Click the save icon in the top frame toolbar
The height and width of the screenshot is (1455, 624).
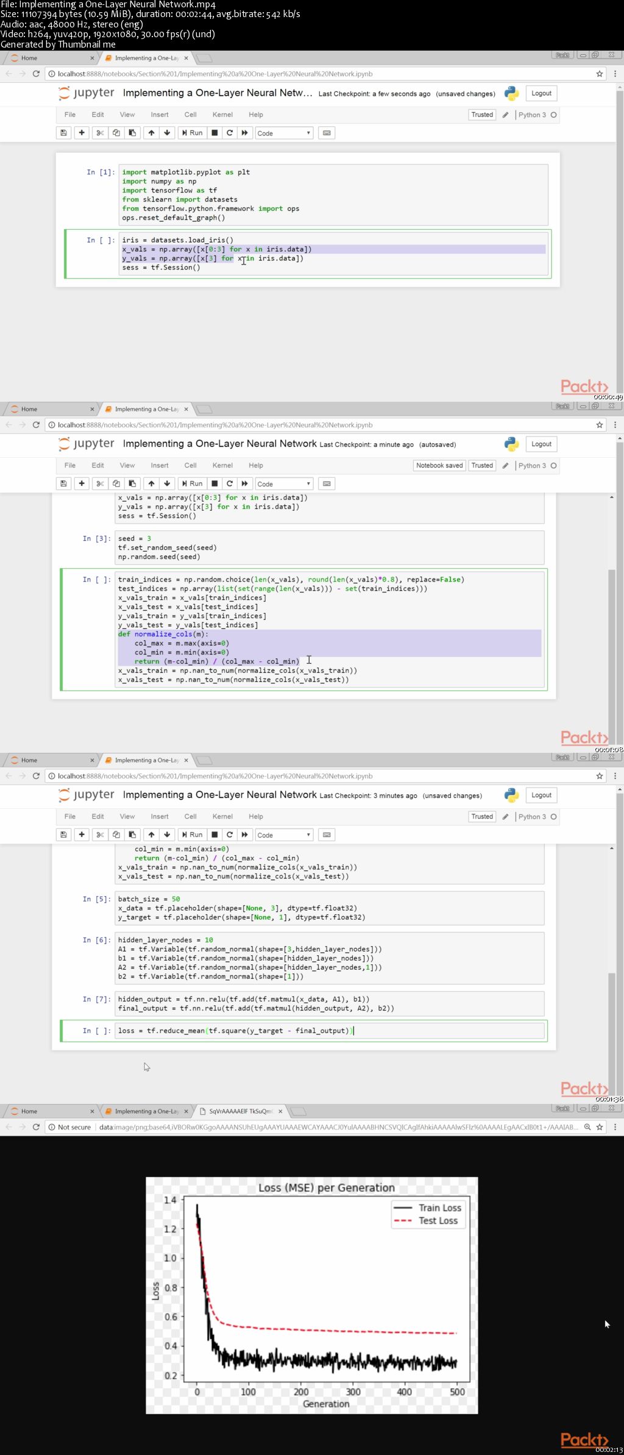click(63, 133)
